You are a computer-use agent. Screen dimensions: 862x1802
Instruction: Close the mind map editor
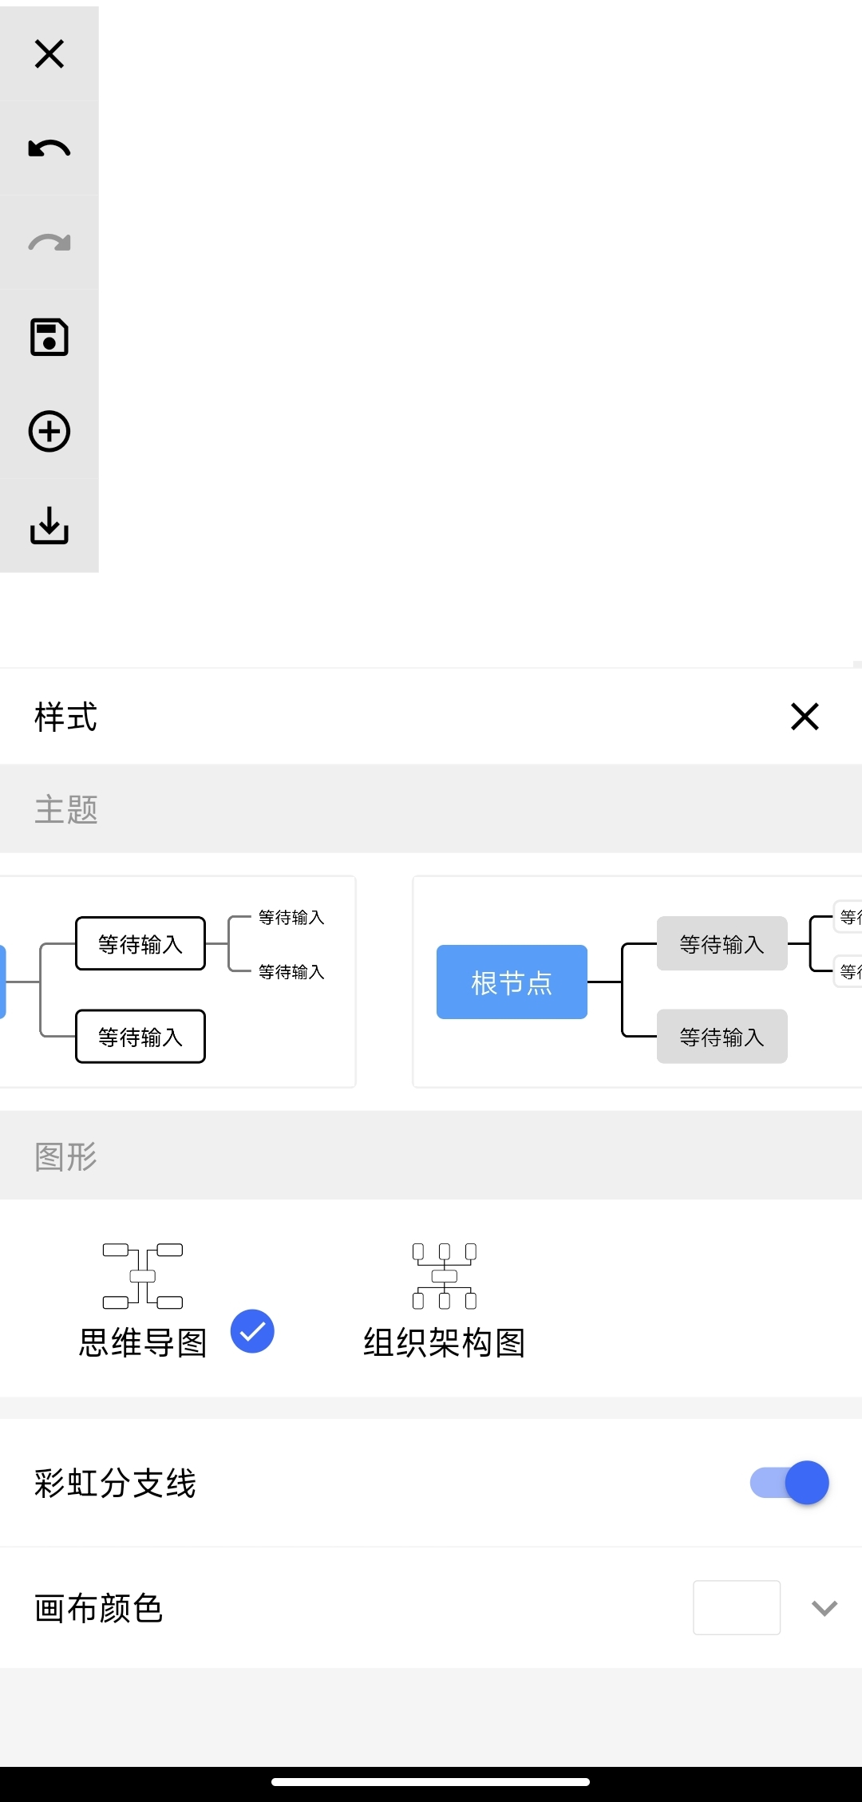(49, 54)
